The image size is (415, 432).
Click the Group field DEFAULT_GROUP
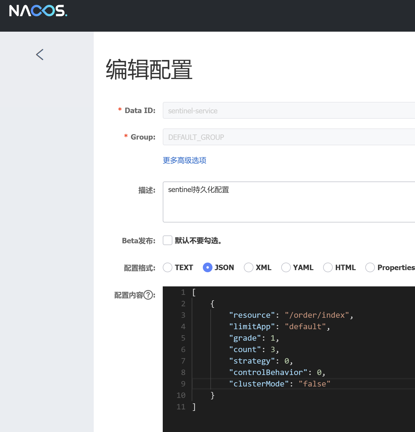coord(289,137)
